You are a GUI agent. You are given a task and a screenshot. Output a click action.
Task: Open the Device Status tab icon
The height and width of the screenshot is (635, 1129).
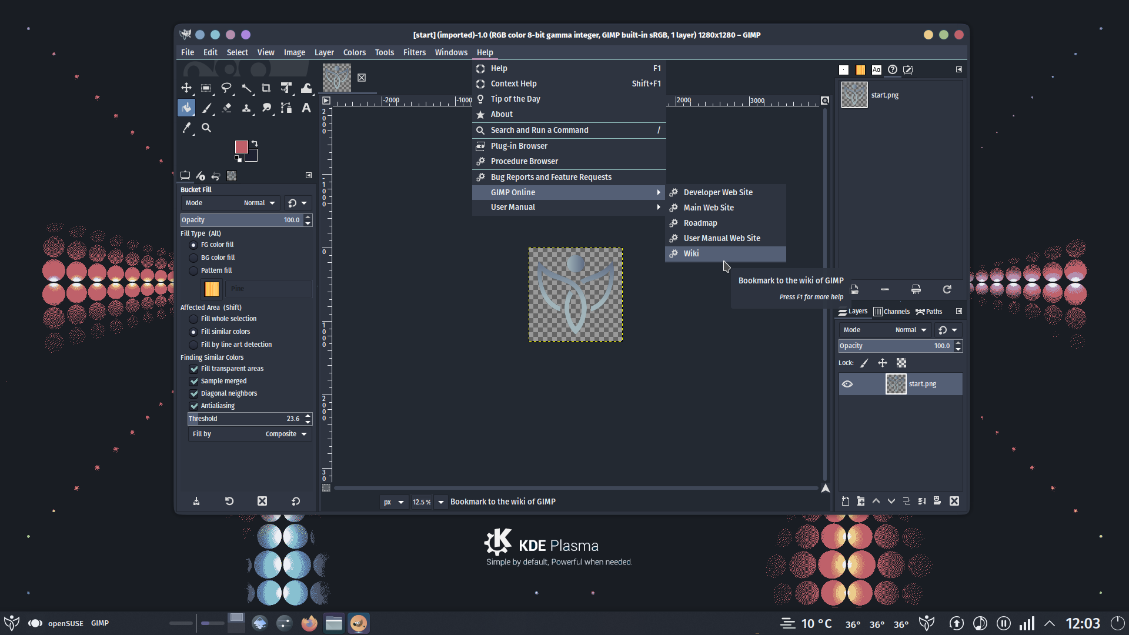click(x=201, y=176)
